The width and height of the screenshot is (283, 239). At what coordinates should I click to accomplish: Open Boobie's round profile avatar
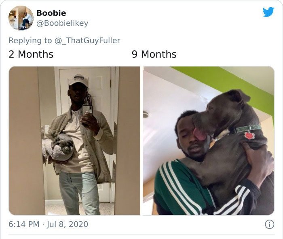click(21, 18)
